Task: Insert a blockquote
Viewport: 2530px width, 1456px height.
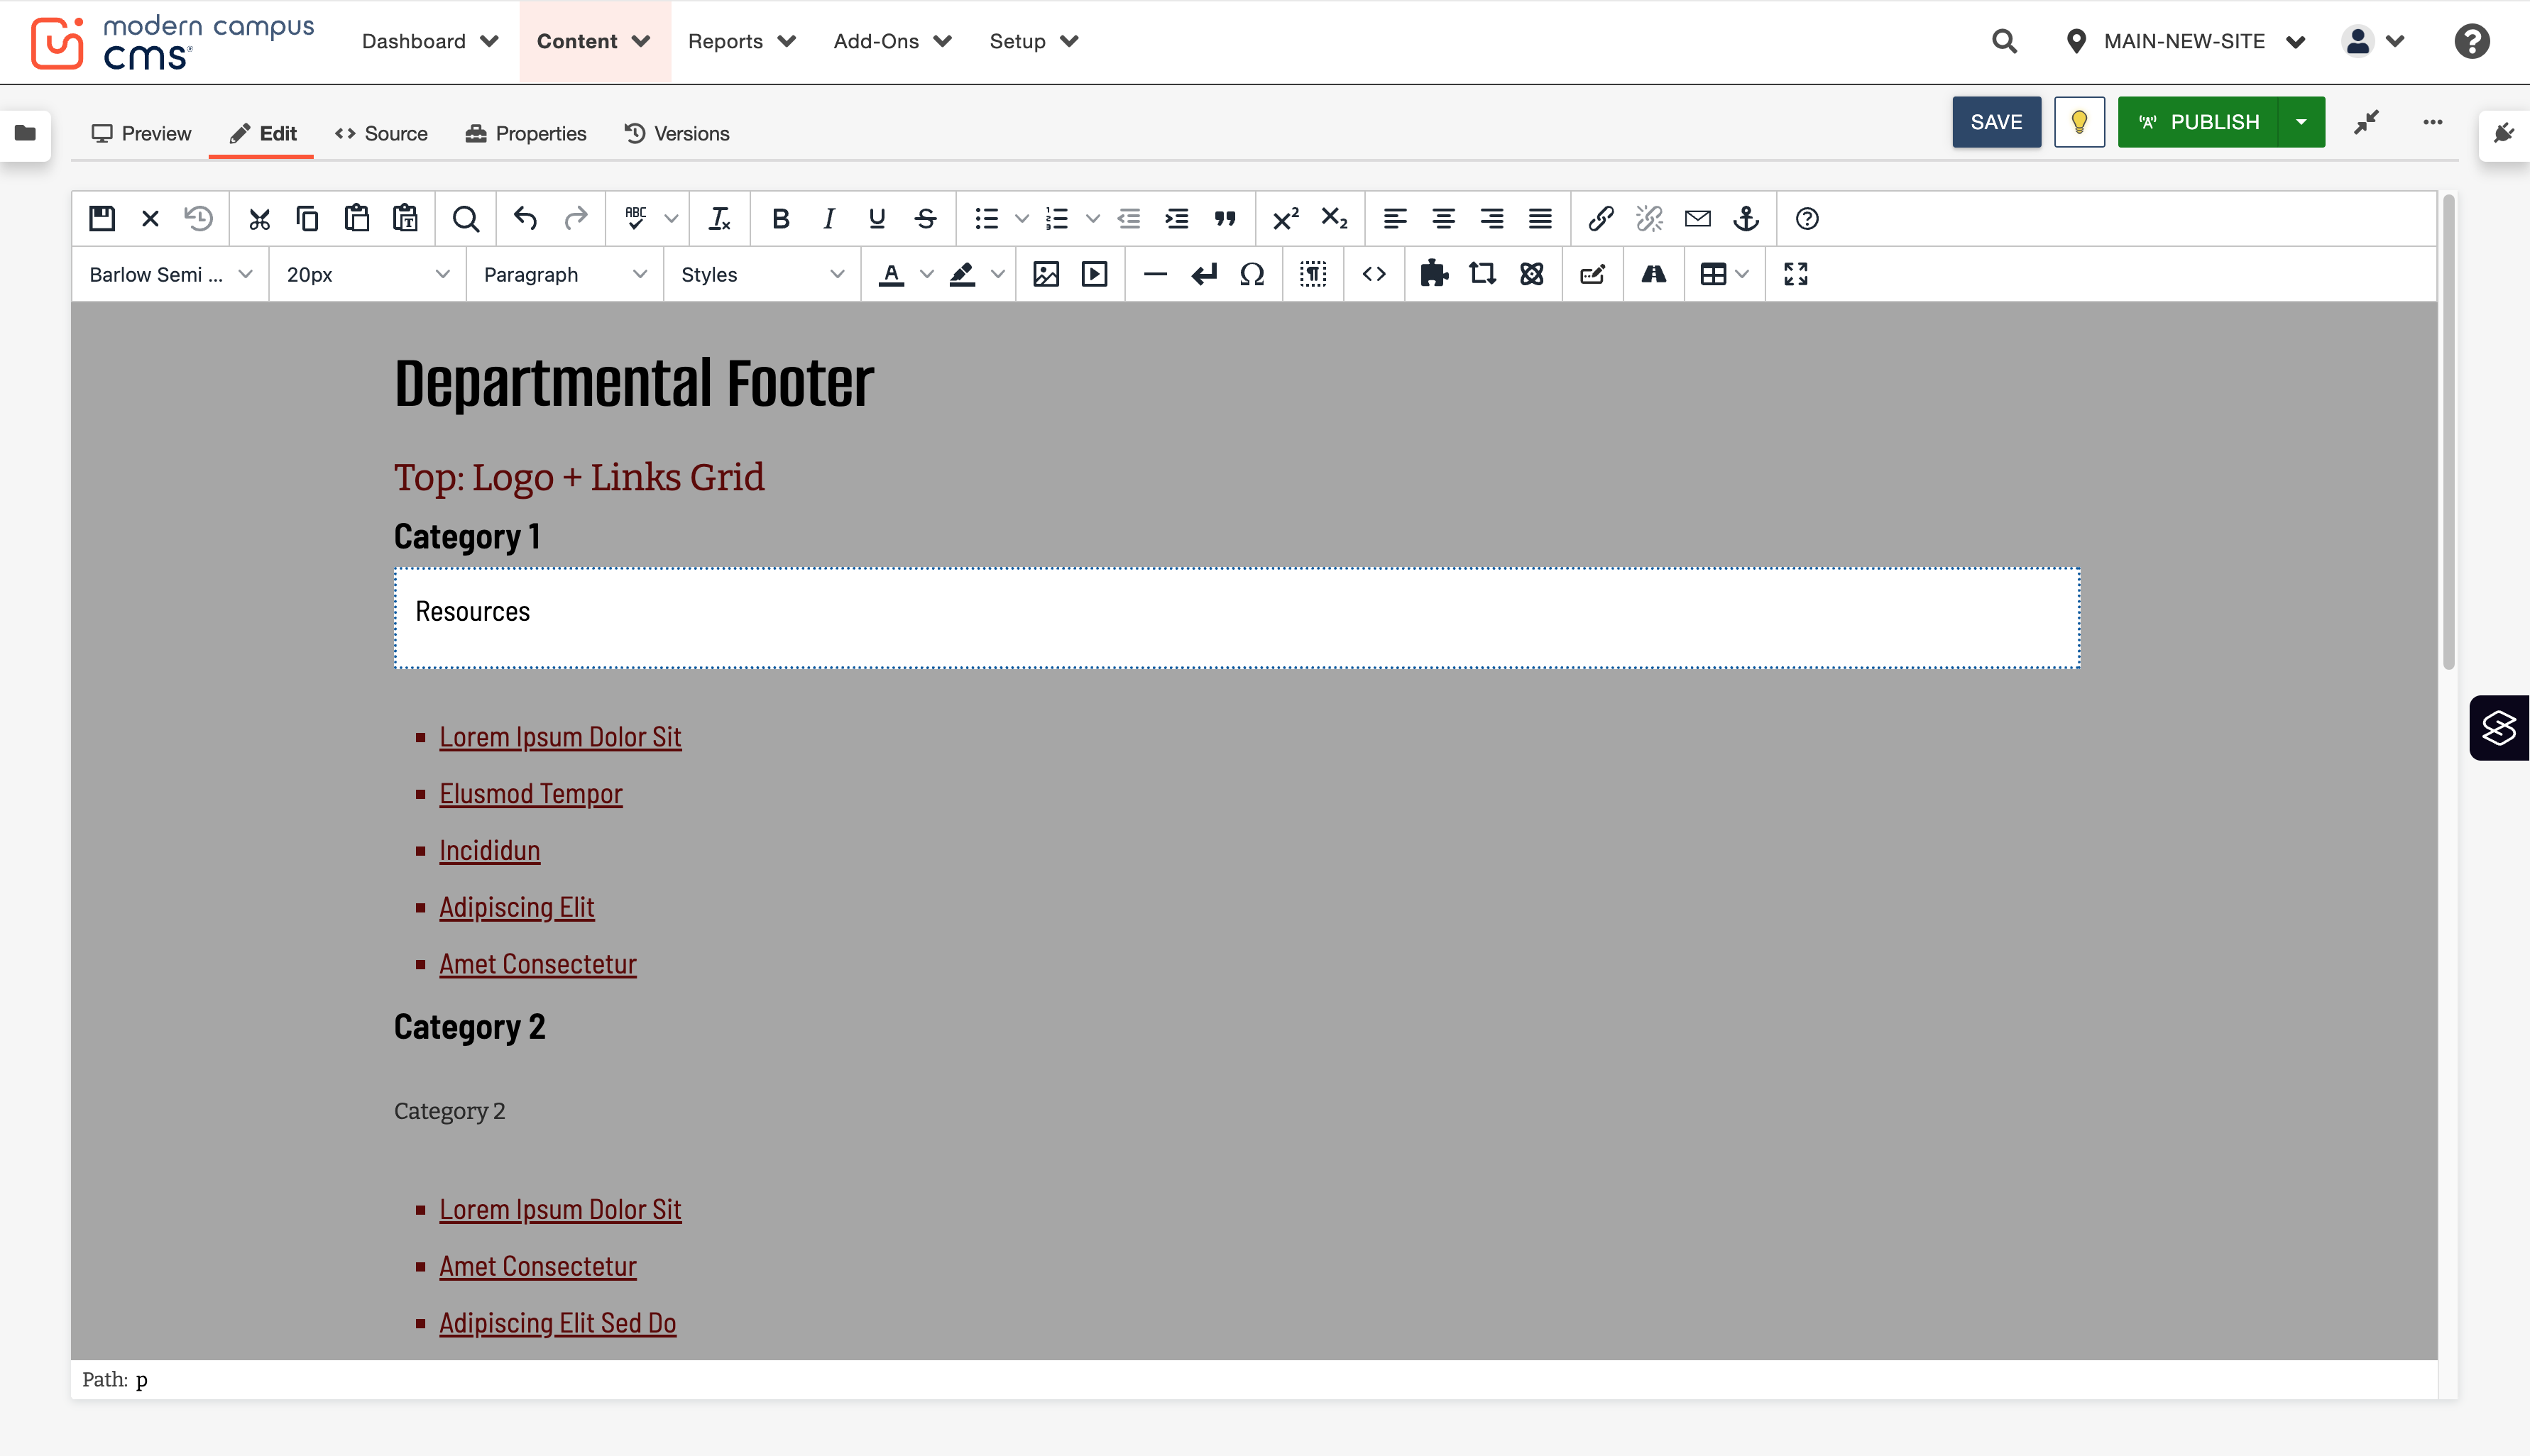Action: coord(1225,219)
